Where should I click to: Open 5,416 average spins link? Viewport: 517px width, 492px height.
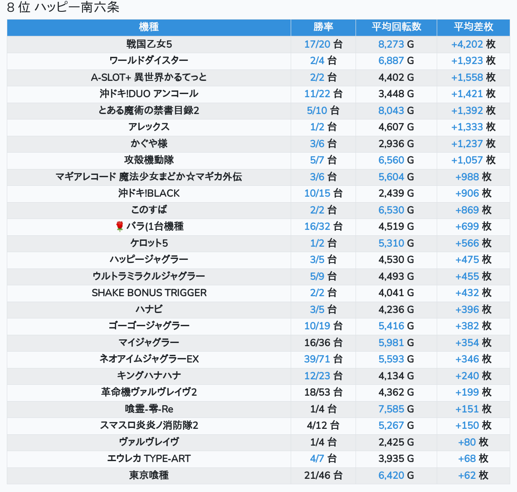tap(391, 326)
